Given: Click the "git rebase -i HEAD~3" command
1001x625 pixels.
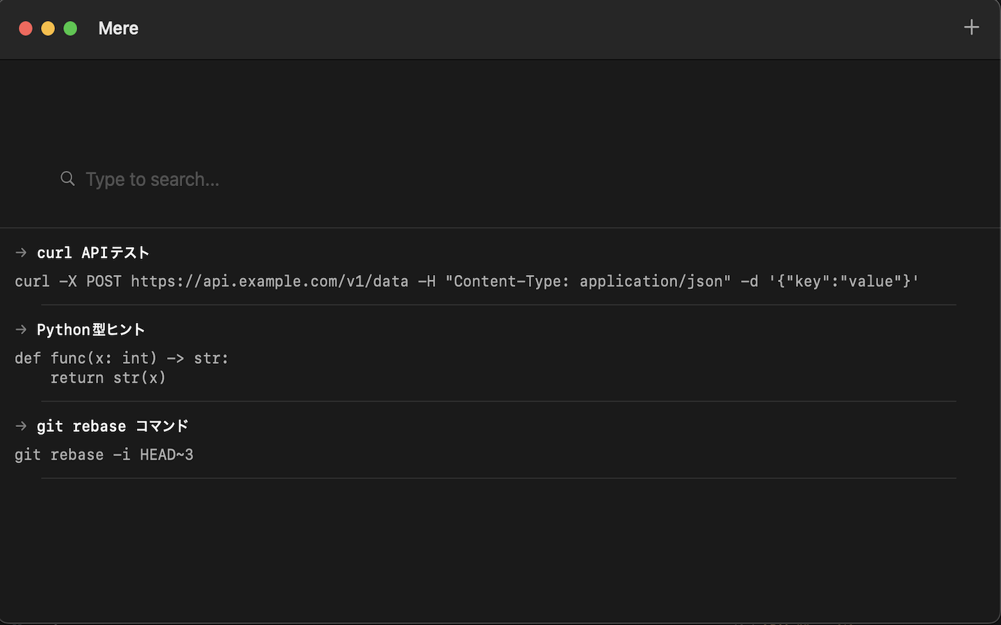Looking at the screenshot, I should pos(104,455).
